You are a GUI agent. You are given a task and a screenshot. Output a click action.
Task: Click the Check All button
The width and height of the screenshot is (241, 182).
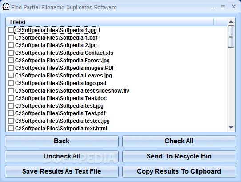[x=179, y=141]
